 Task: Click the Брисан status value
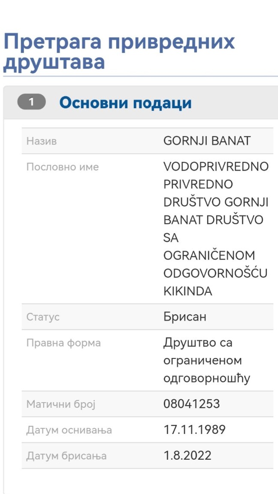coord(185,317)
